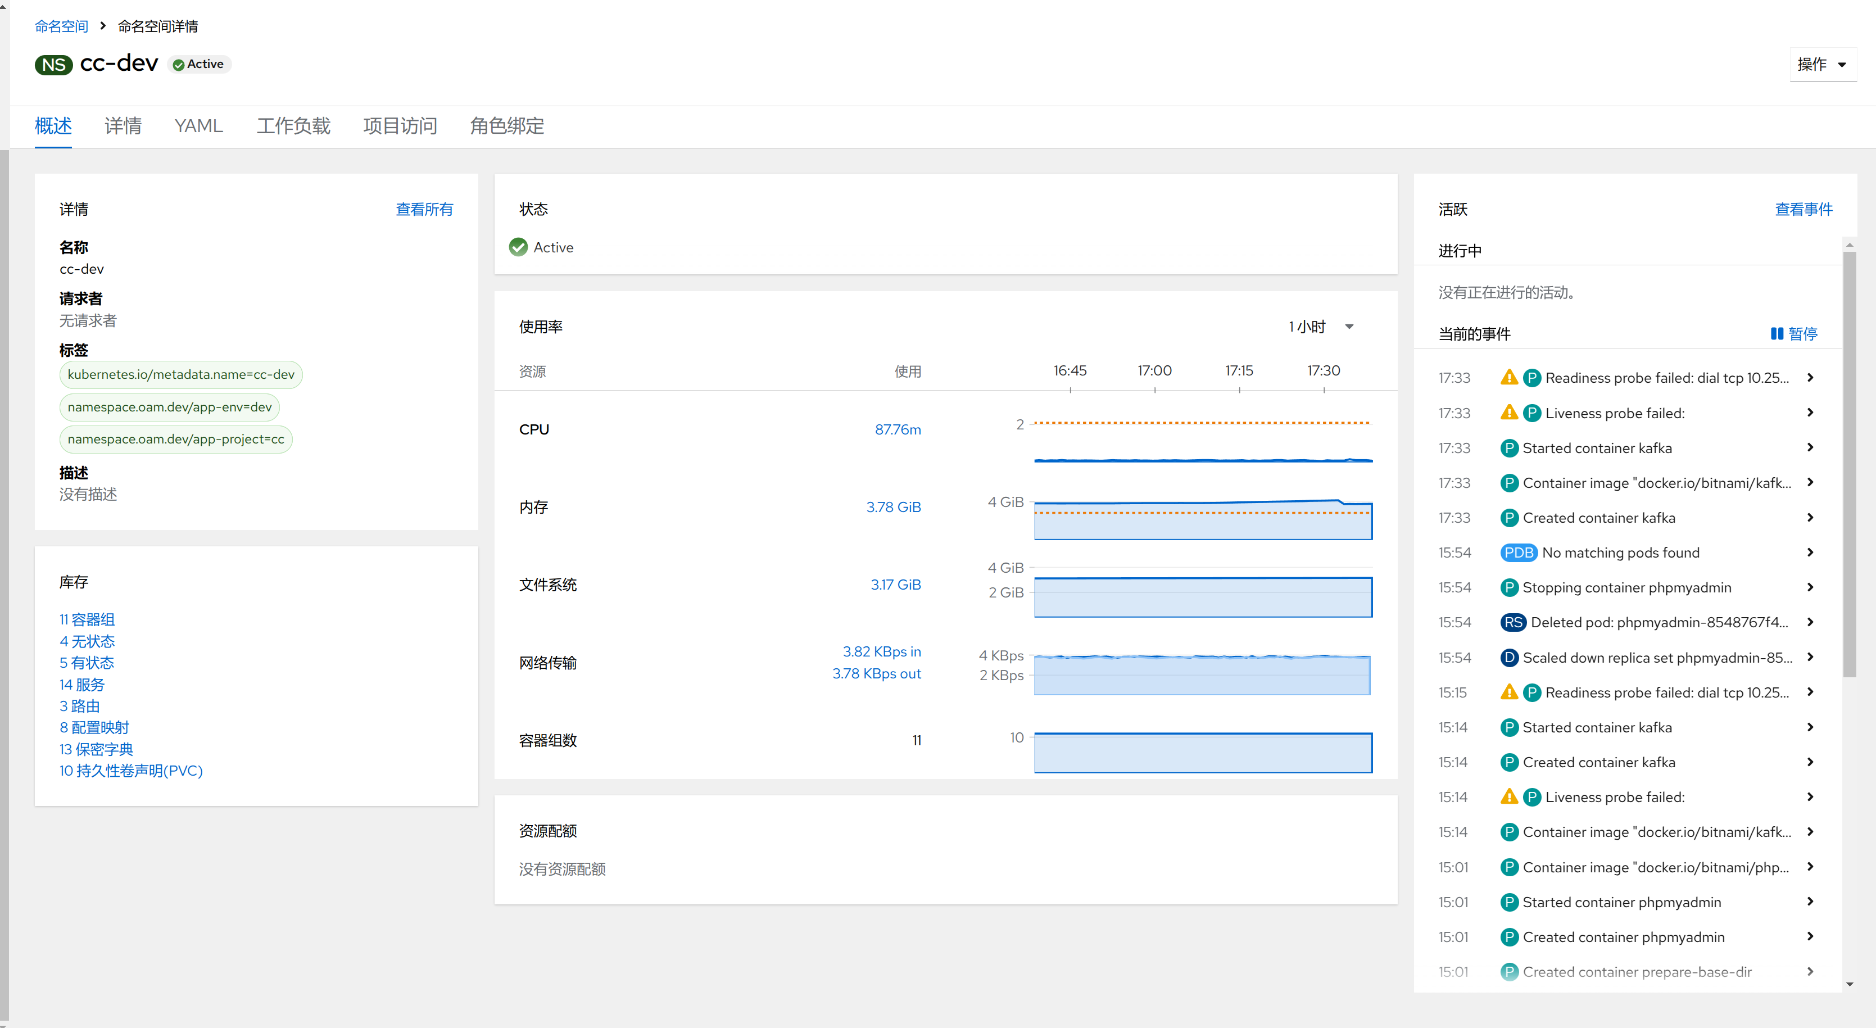The image size is (1876, 1028).
Task: Click the P badge on Stopping container phpmyadmin
Action: (x=1509, y=588)
